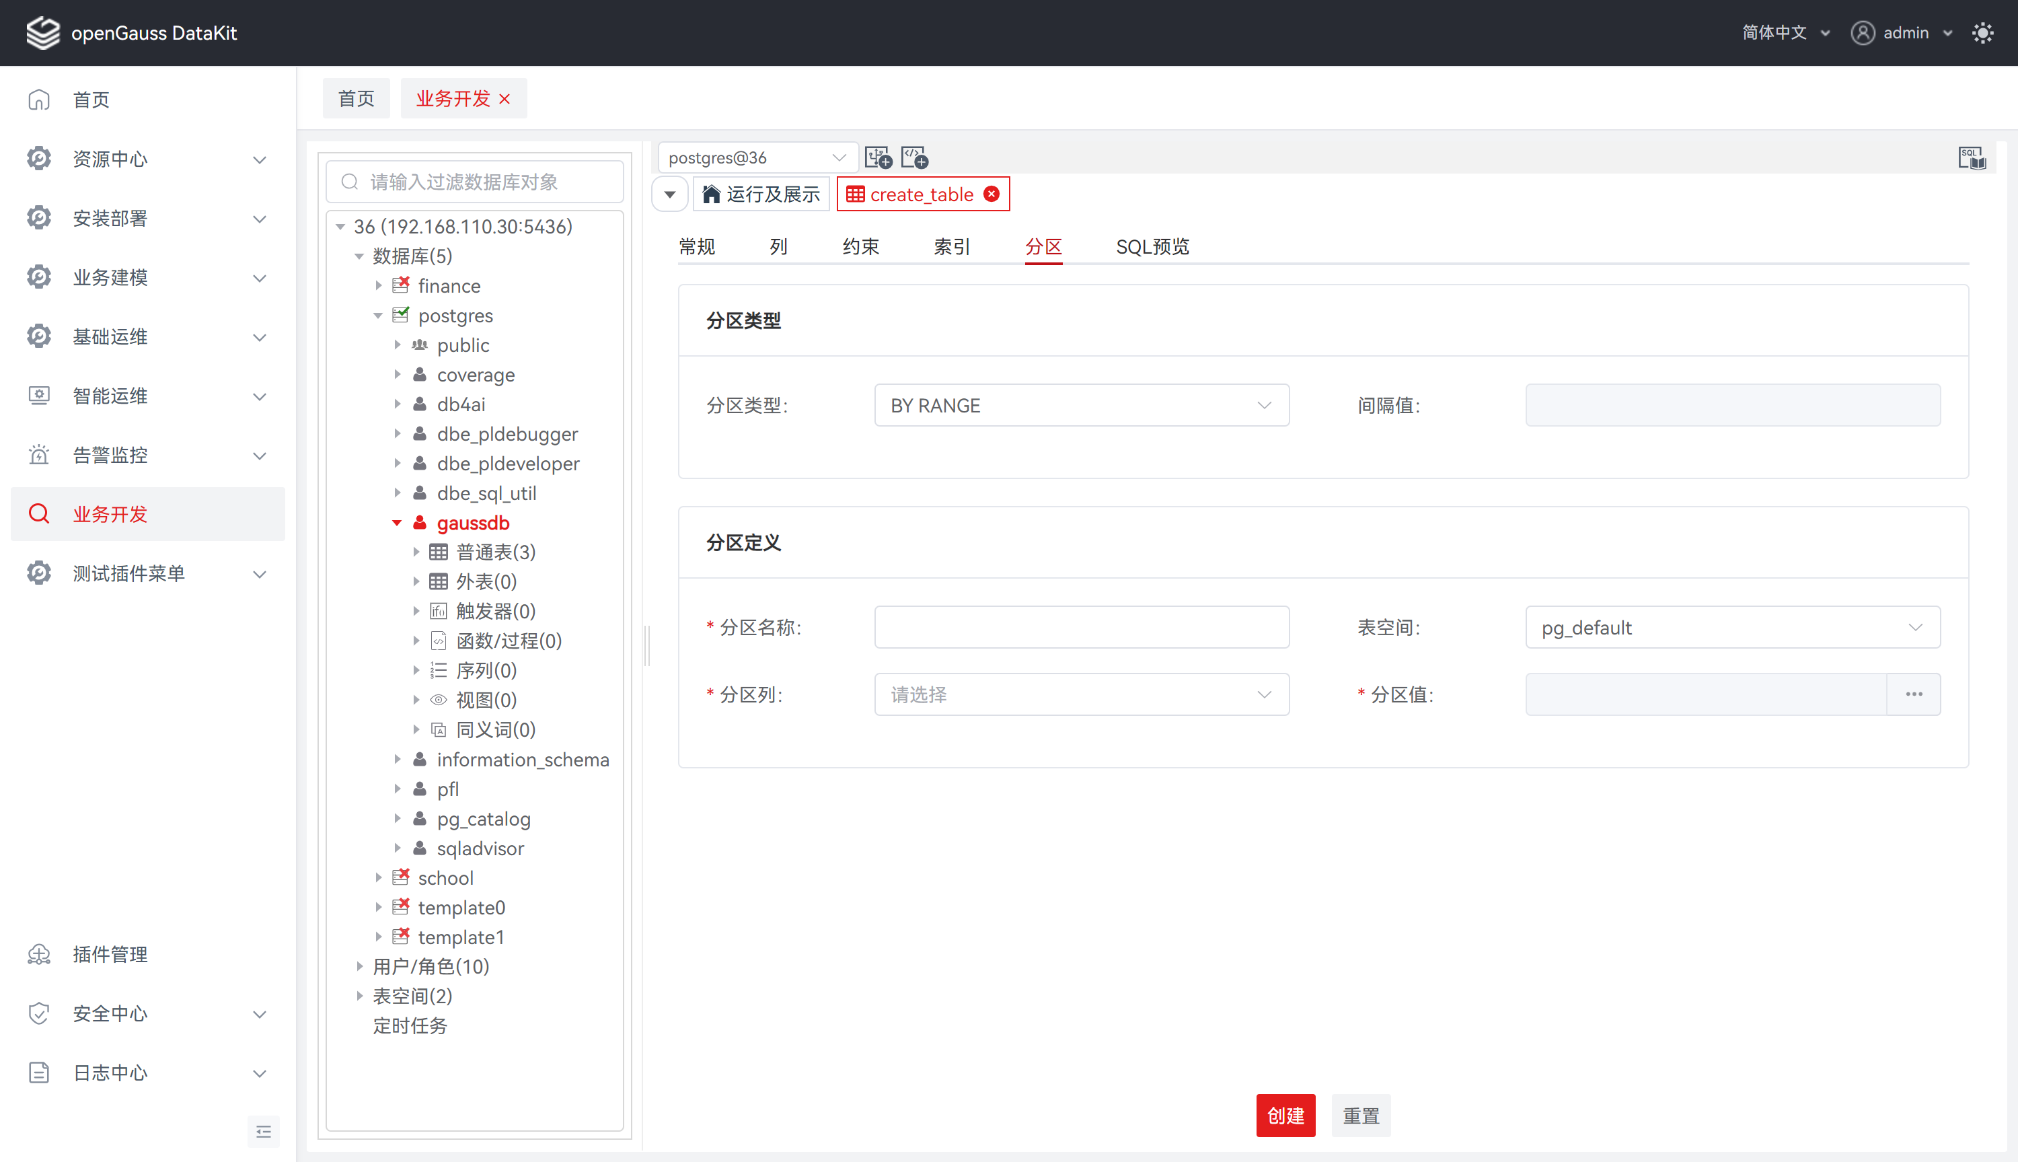Collapse the sidebar using the bottom menu icon
2018x1162 pixels.
(263, 1132)
